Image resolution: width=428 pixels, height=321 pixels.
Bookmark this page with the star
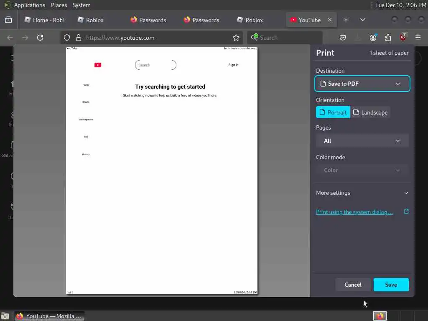(236, 38)
